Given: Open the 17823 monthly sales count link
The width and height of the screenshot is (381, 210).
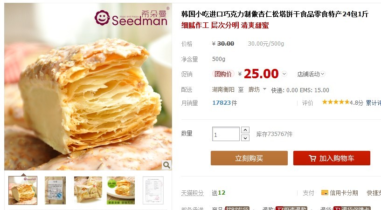Looking at the screenshot, I should (x=222, y=103).
